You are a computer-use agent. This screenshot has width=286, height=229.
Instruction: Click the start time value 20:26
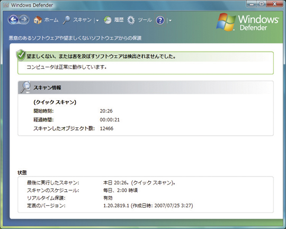106,111
